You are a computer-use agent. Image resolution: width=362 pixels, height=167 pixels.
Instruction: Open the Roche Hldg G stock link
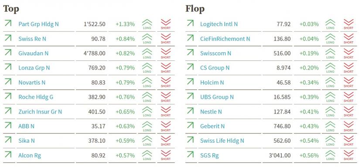tap(36, 97)
